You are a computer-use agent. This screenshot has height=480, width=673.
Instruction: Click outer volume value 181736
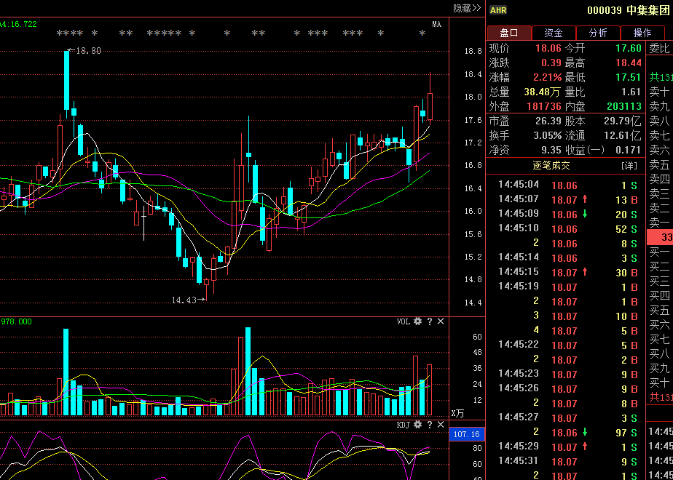click(x=544, y=106)
